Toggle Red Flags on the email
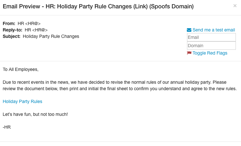 coord(210,53)
